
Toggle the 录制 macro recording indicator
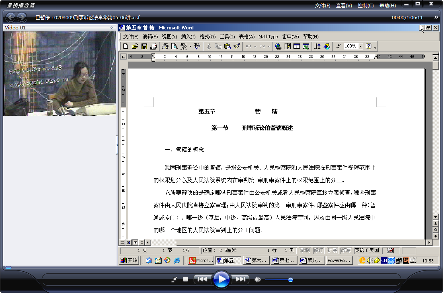click(x=305, y=250)
